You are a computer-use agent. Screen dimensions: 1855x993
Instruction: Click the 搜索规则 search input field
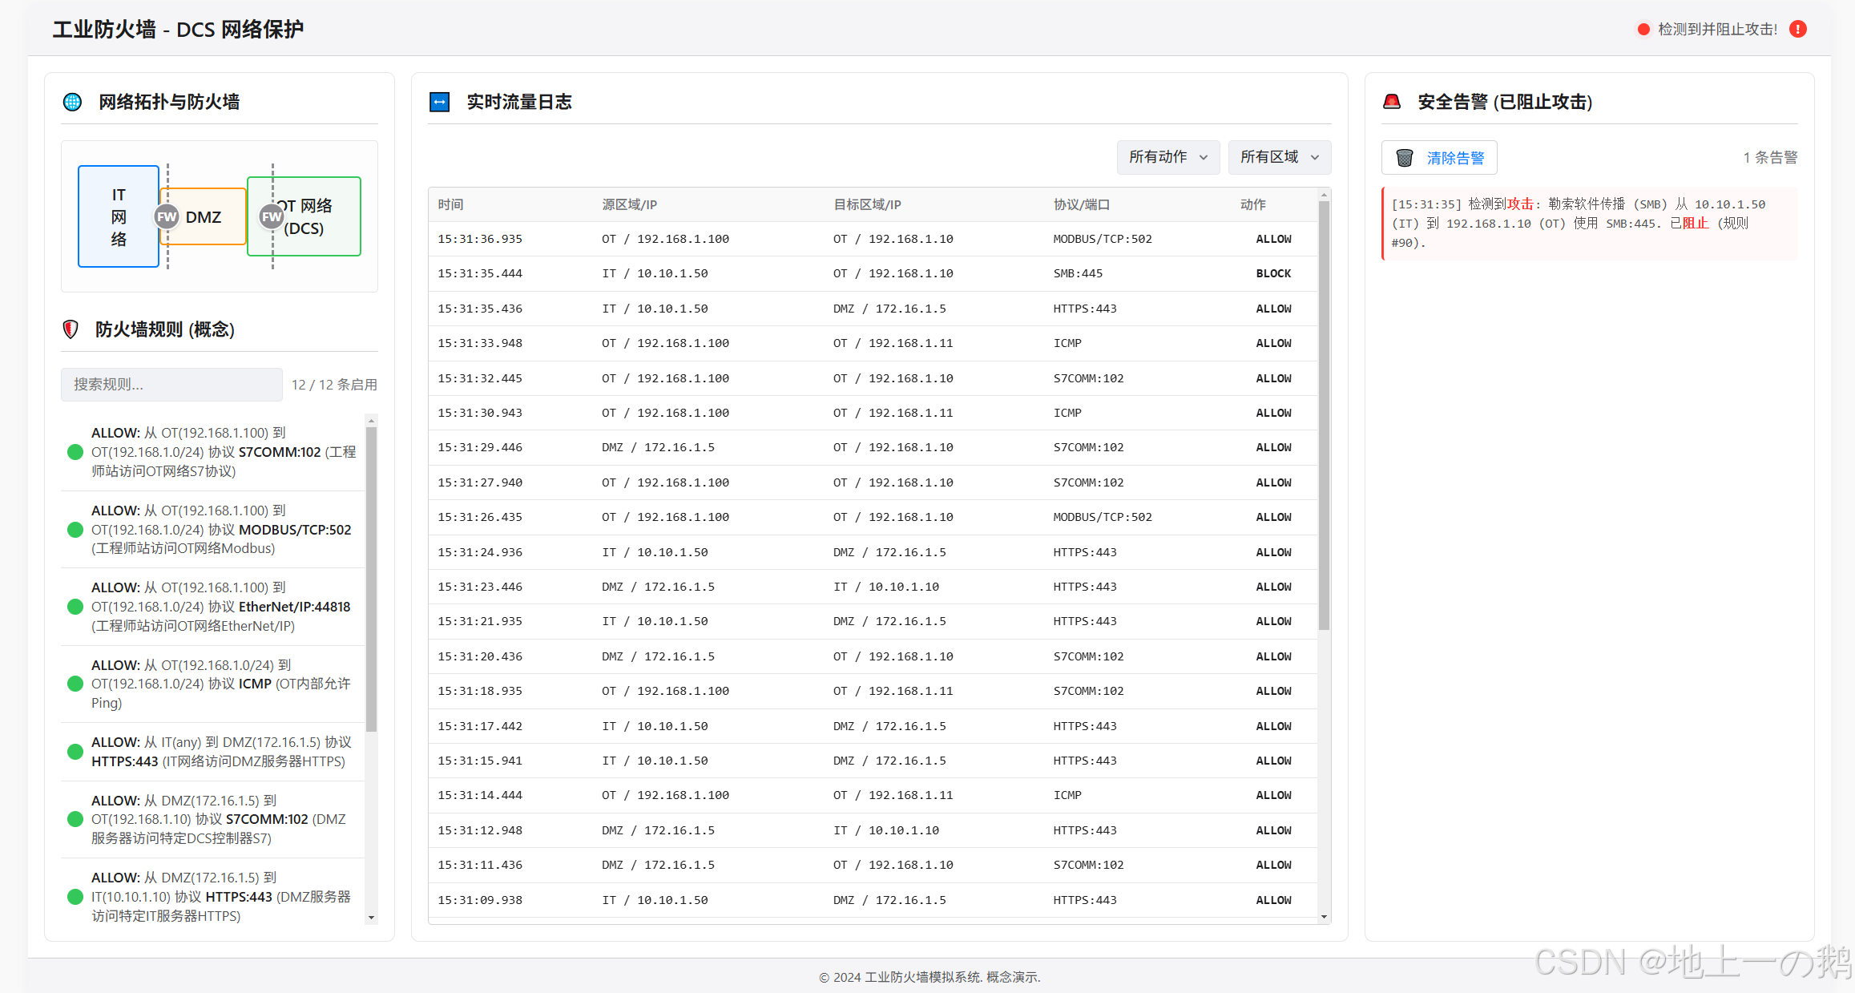click(171, 385)
